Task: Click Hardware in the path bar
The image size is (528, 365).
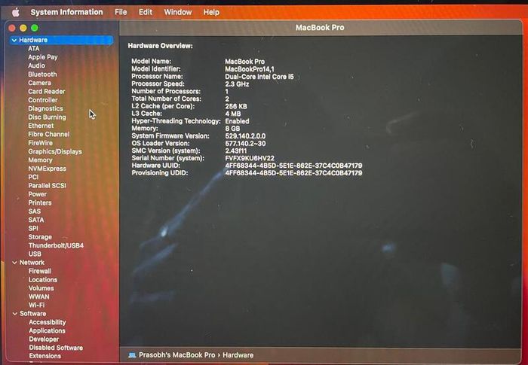Action: [238, 355]
